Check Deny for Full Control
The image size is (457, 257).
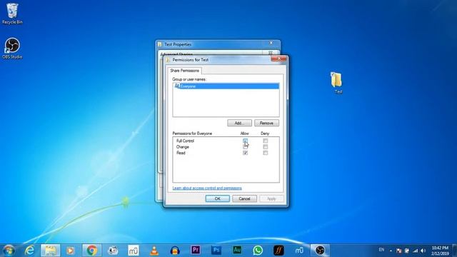coord(265,141)
